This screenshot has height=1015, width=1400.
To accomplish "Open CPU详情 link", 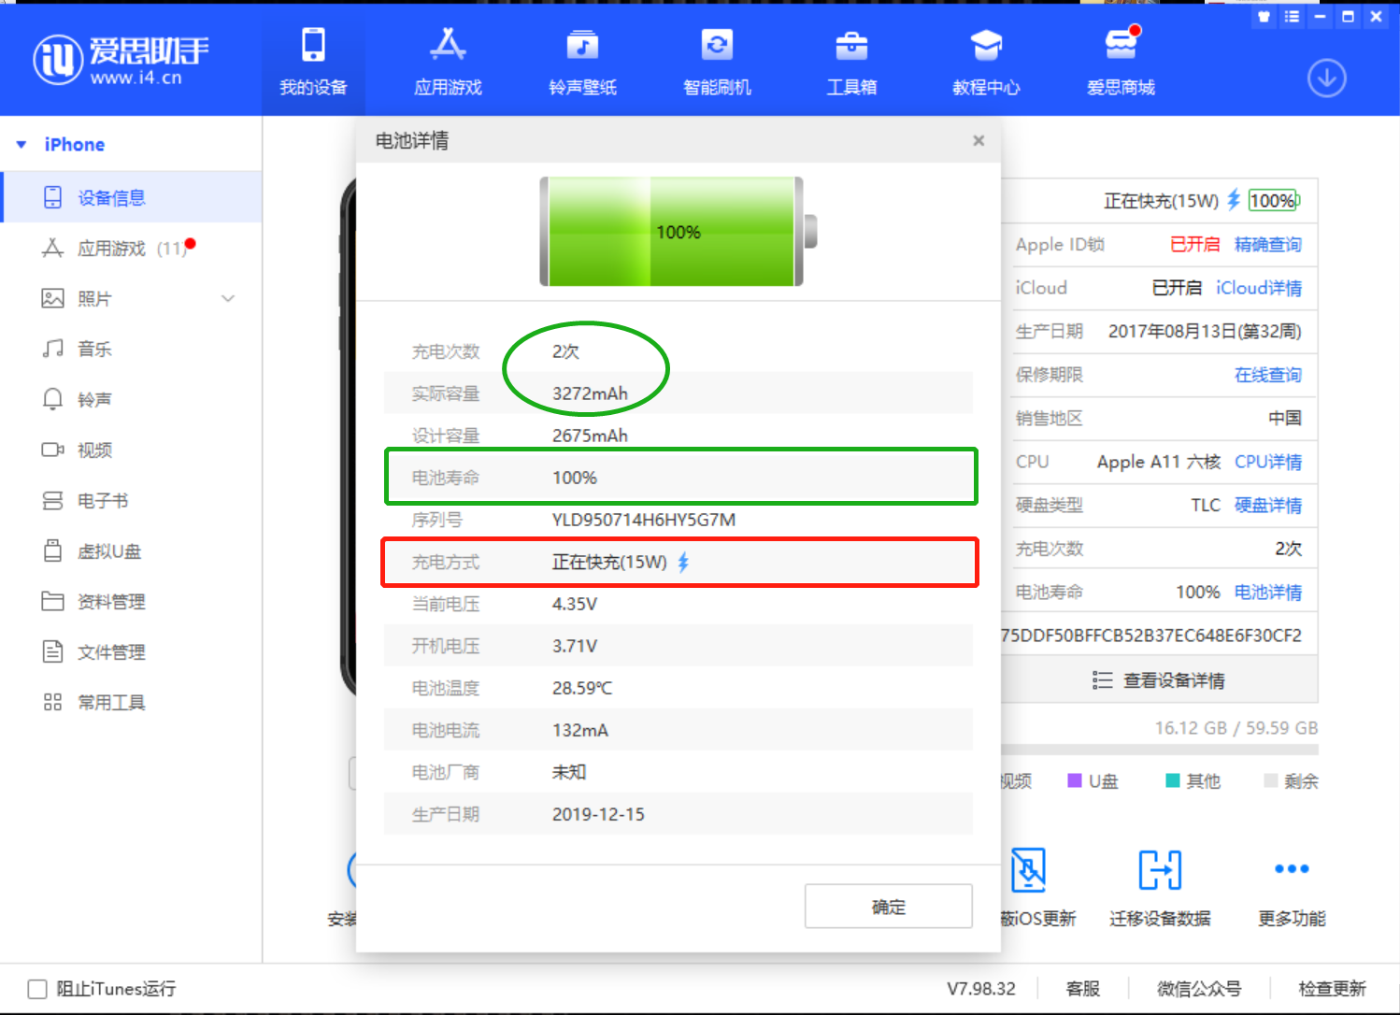I will (x=1268, y=462).
